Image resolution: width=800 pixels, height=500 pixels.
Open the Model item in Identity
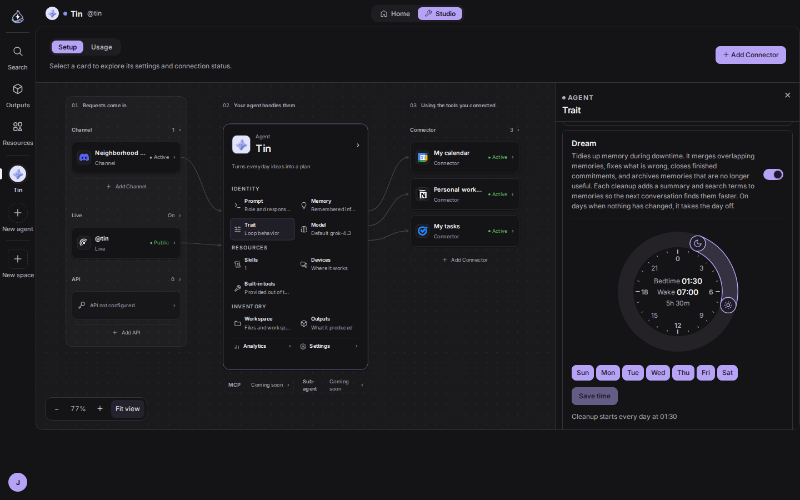328,229
